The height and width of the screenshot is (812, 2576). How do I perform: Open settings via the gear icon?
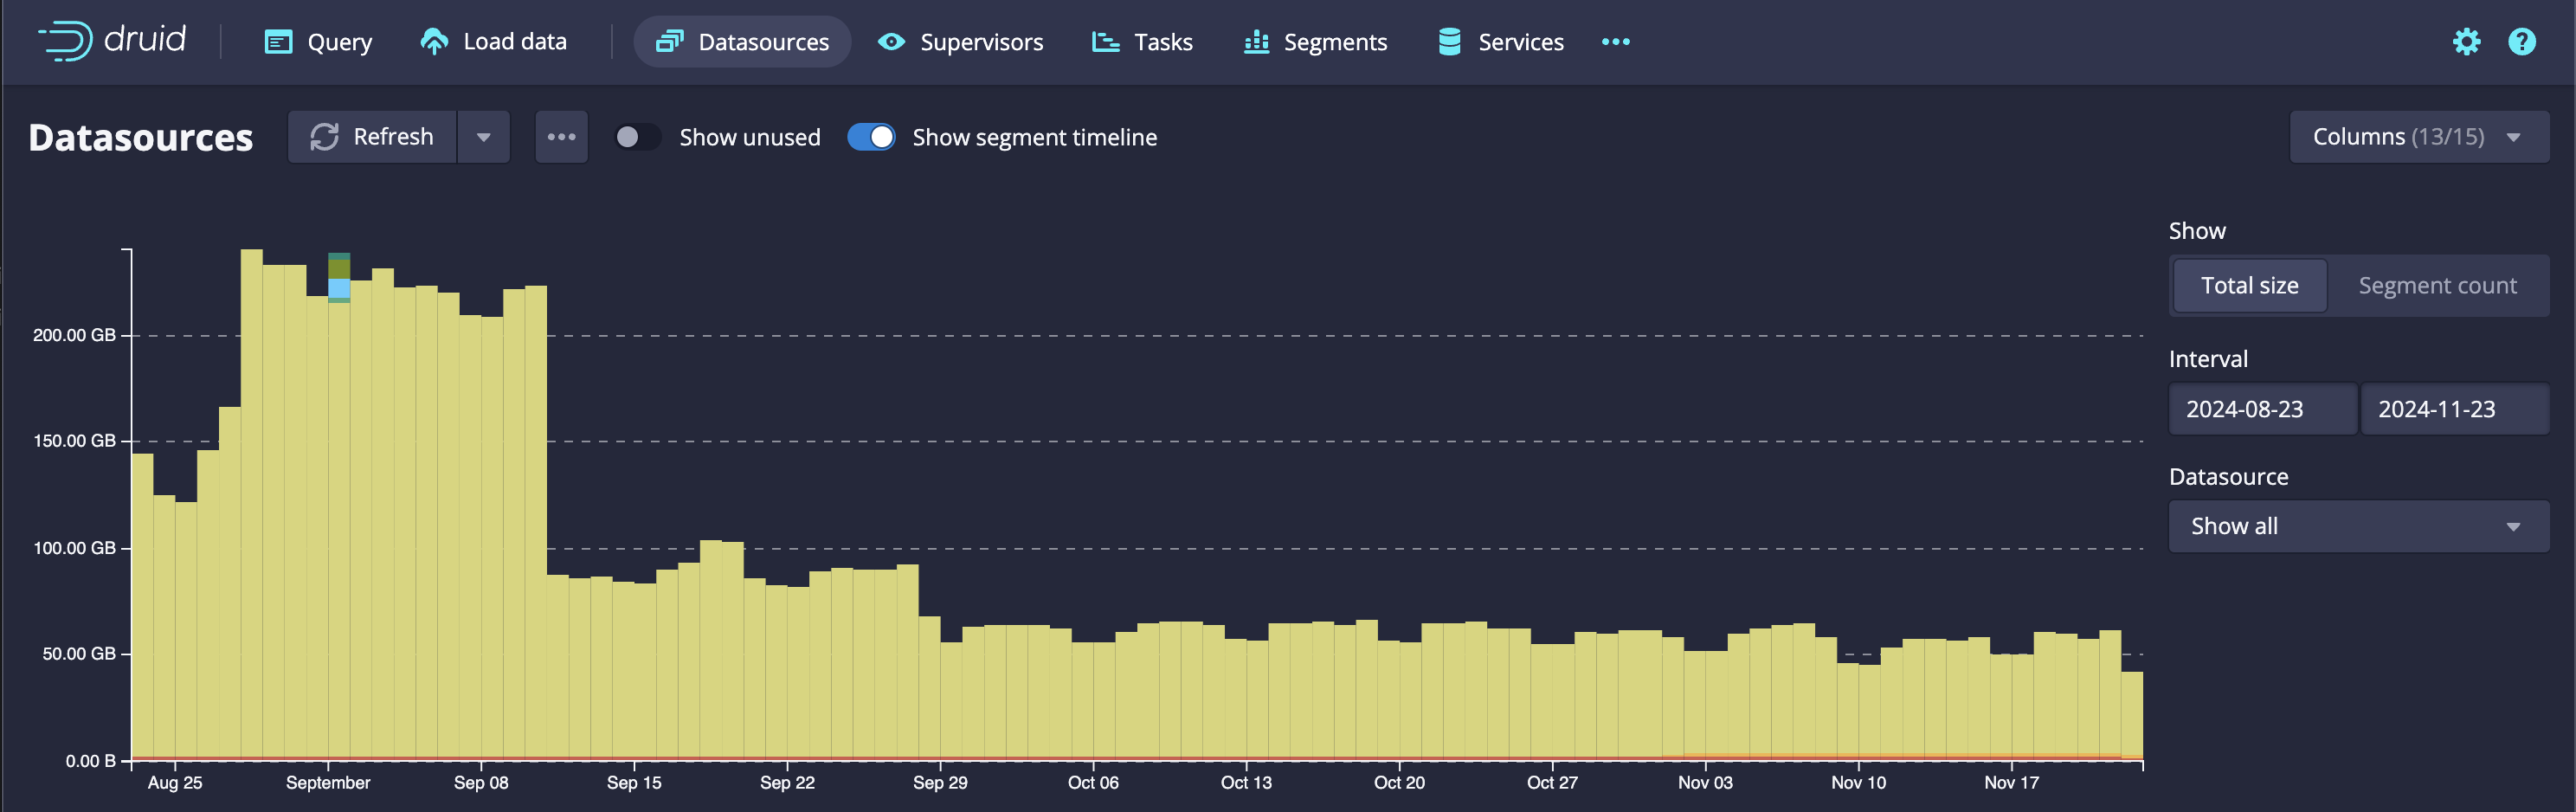pyautogui.click(x=2466, y=42)
